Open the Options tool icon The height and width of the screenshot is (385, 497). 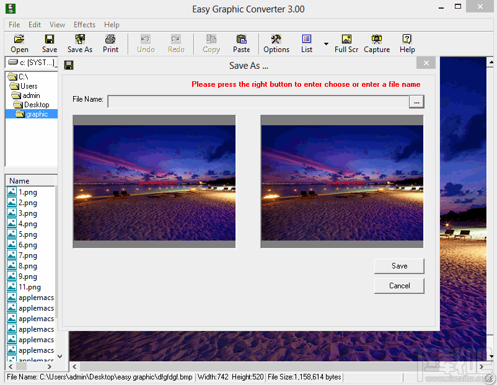(x=276, y=43)
